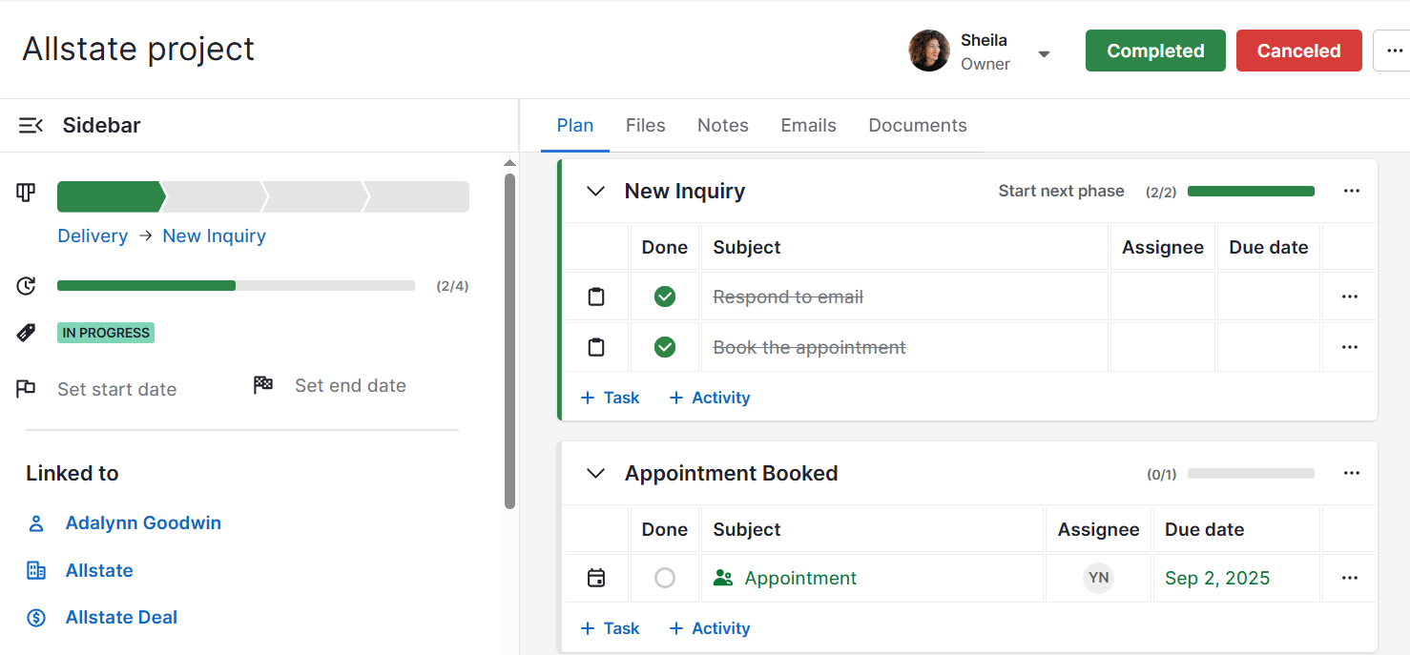This screenshot has width=1410, height=655.
Task: Open the Notes tab
Action: pos(722,125)
